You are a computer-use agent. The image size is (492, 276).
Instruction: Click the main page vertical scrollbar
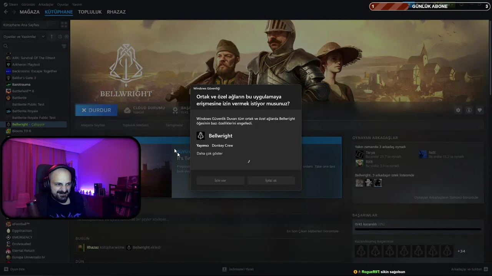pyautogui.click(x=490, y=58)
